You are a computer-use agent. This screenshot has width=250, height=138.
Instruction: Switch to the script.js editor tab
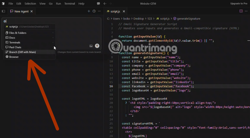[x=114, y=11]
